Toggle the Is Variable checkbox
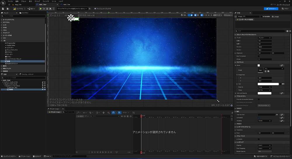The width and height of the screenshot is (292, 159). 262,17
